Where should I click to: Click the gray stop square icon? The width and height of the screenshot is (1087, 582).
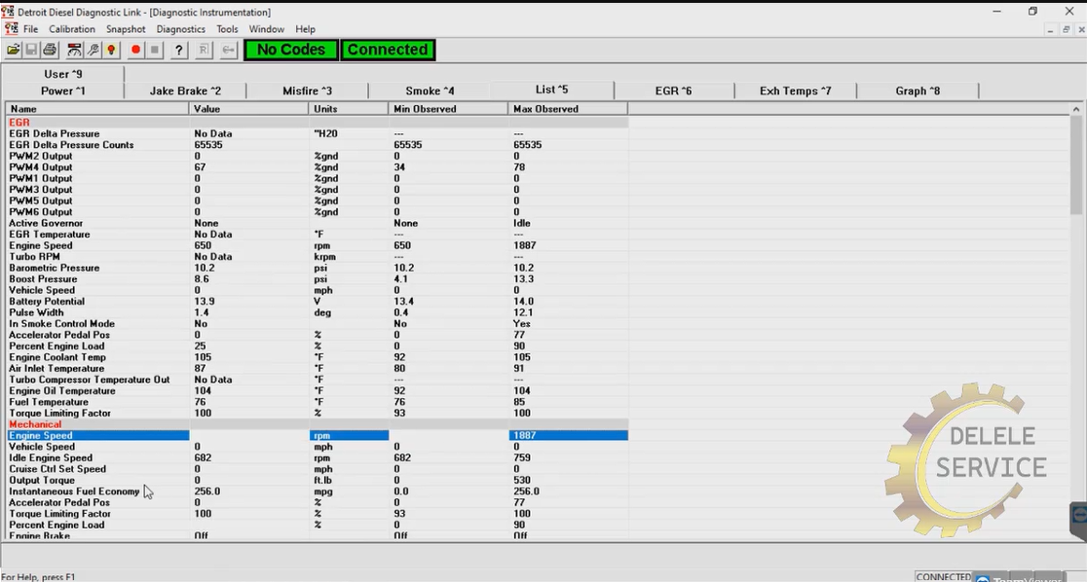(x=155, y=50)
